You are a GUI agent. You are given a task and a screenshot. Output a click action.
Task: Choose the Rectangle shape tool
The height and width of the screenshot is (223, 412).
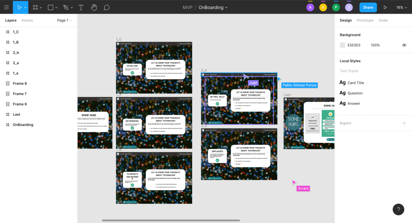click(x=50, y=7)
